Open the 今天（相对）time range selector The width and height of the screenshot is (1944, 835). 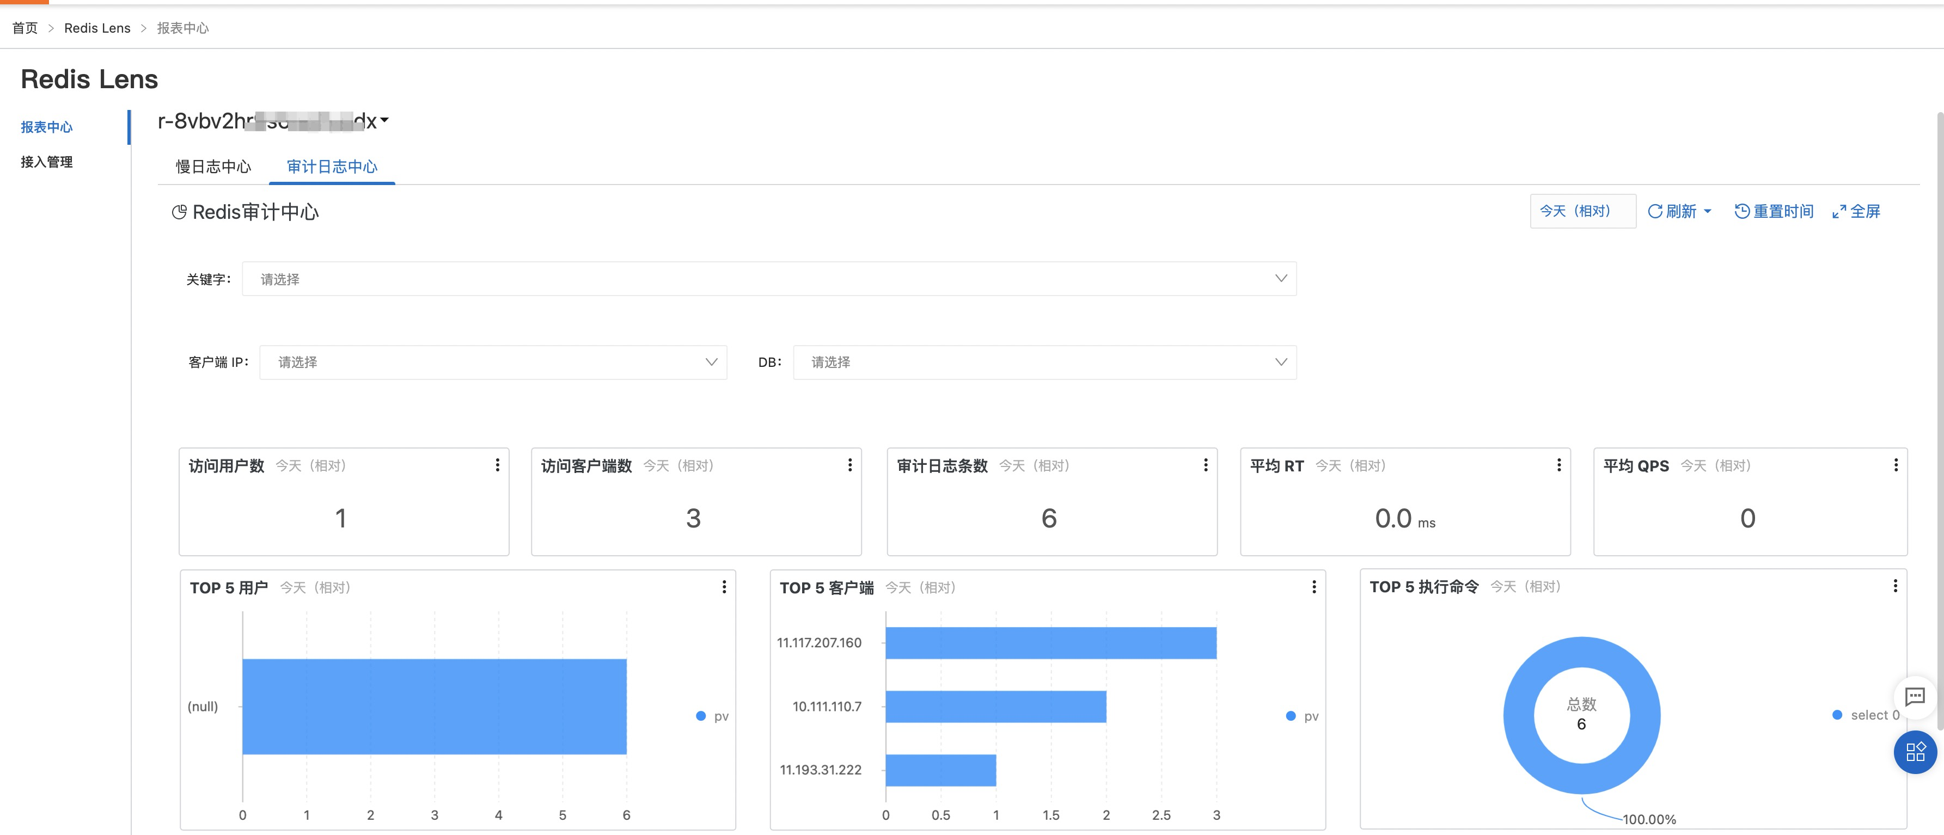click(1582, 211)
